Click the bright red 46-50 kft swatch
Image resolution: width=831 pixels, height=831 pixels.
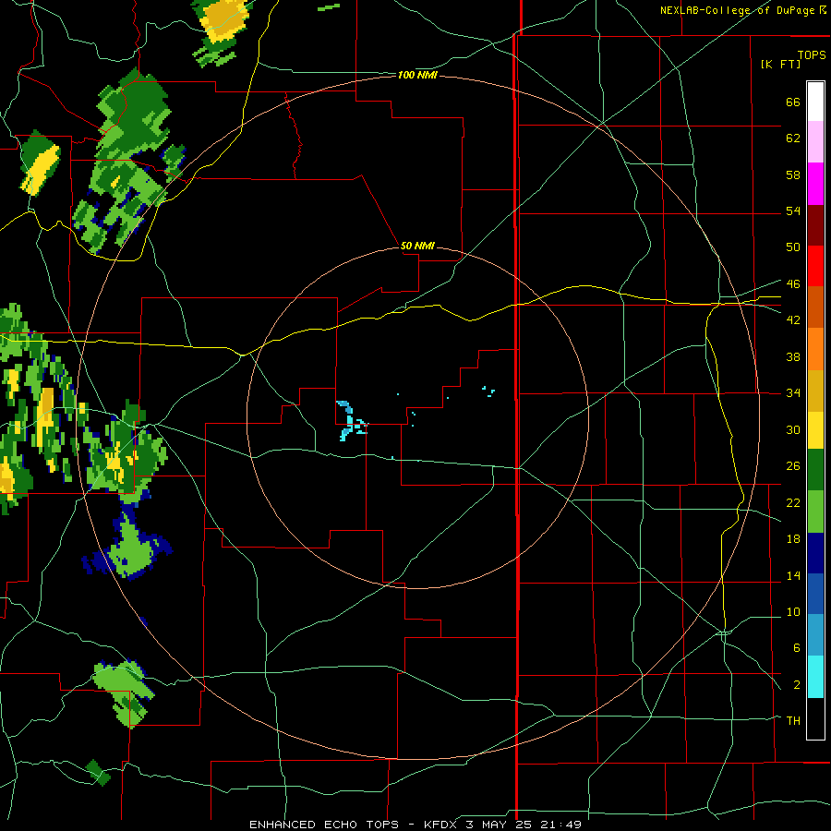point(815,266)
